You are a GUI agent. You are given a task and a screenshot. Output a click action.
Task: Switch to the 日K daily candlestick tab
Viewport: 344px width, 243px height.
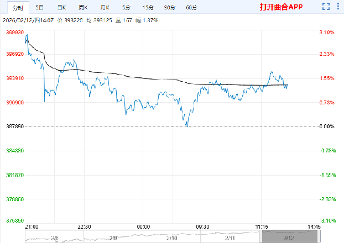(61, 7)
